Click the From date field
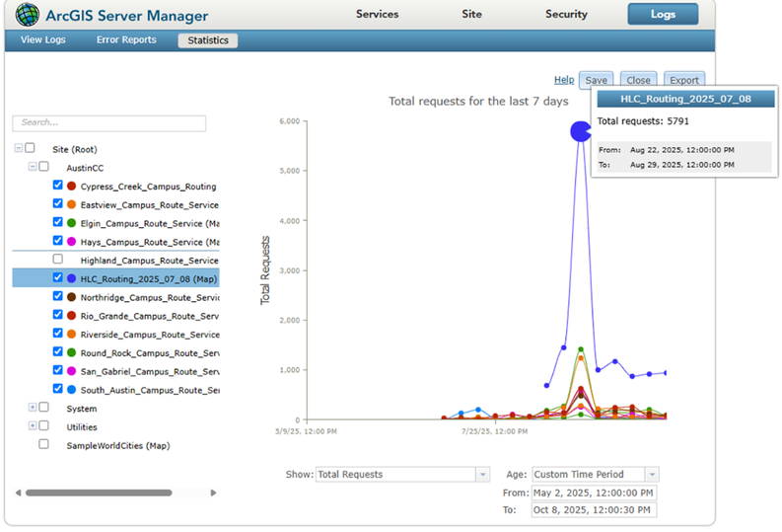The width and height of the screenshot is (782, 532). pos(594,494)
